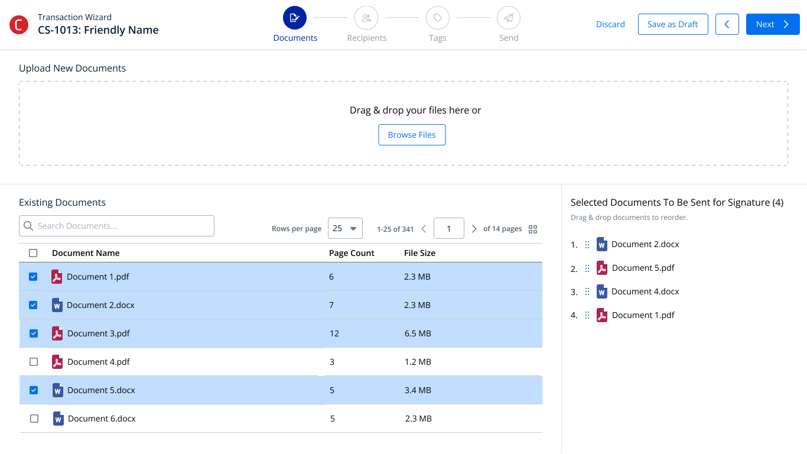
Task: Click the 6.5 MB file size cell
Action: pos(418,333)
